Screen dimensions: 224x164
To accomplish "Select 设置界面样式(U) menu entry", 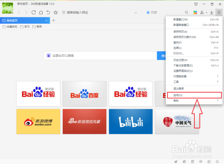I will (x=194, y=71).
